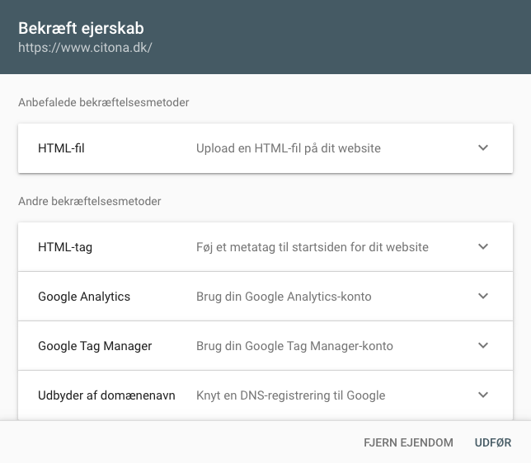The image size is (531, 463).
Task: Select the Google Tag Manager label
Action: tap(95, 346)
